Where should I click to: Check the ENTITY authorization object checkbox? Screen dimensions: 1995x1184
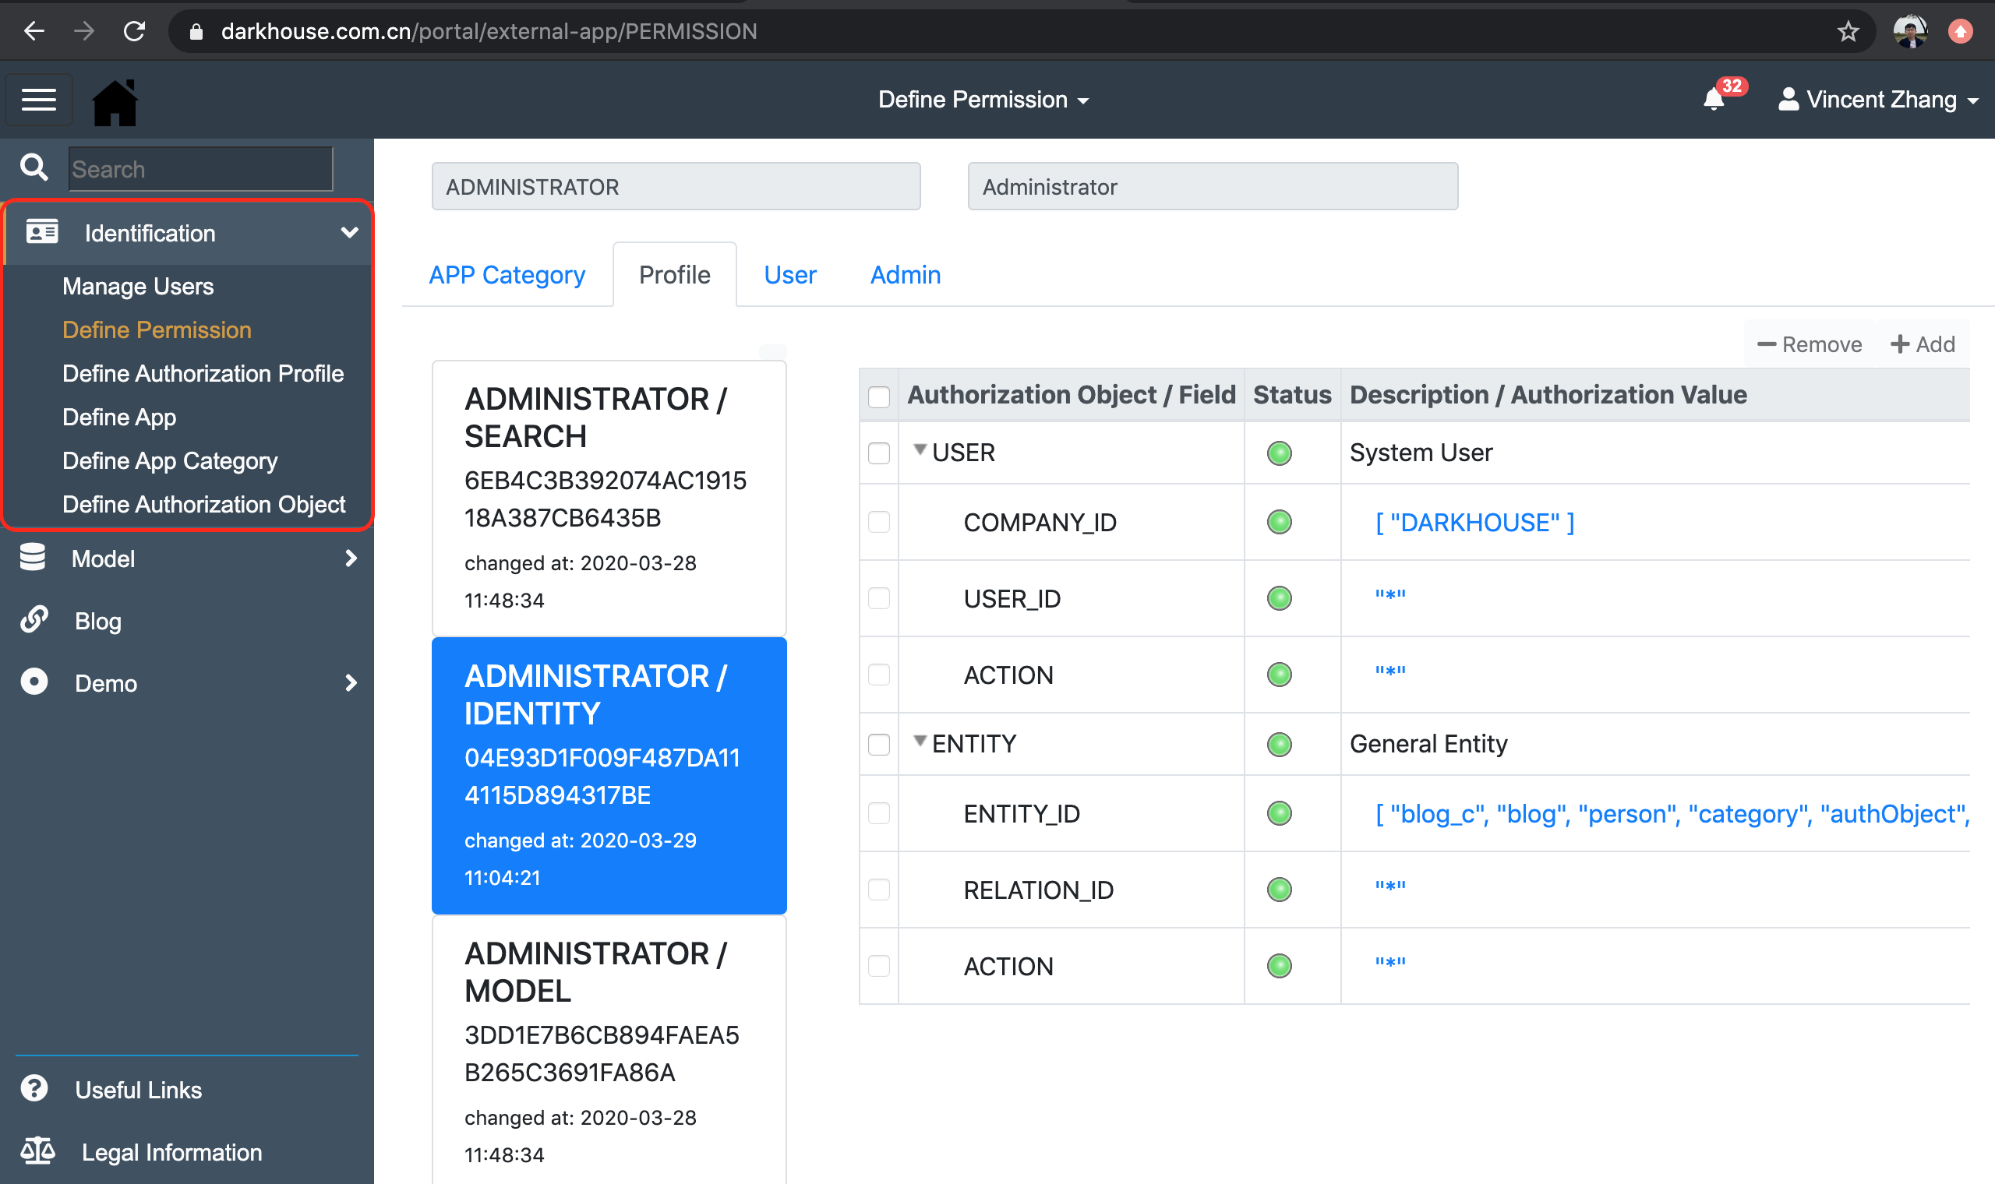pos(878,744)
